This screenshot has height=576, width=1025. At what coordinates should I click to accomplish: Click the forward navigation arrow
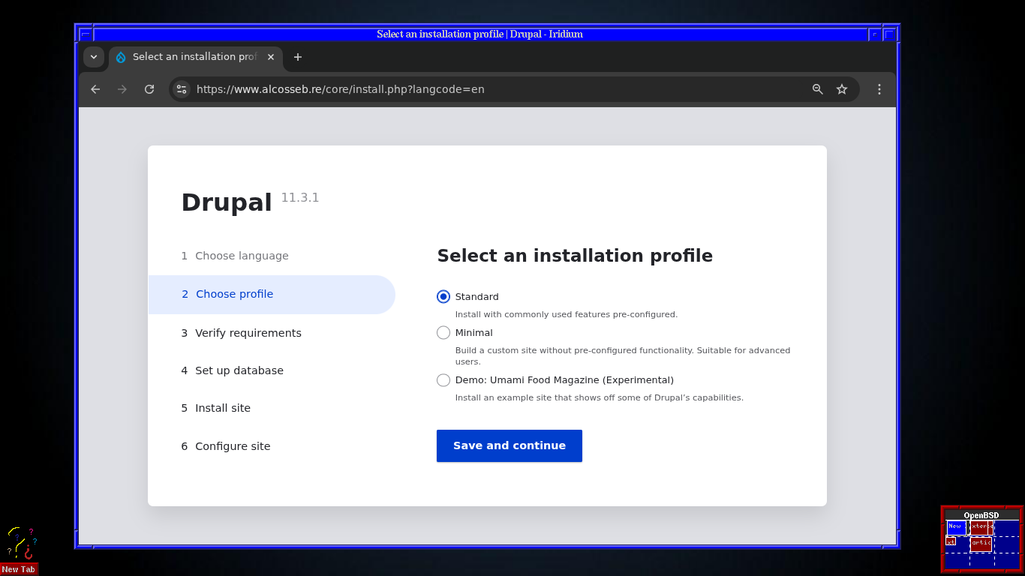point(122,88)
